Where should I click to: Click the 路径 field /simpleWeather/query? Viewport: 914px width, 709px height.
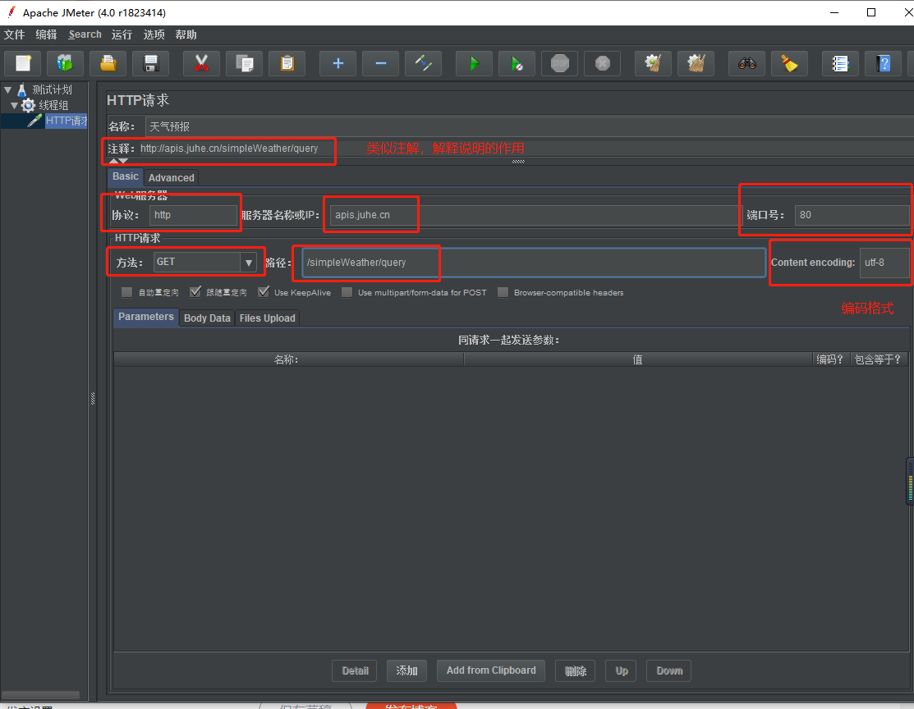(534, 262)
